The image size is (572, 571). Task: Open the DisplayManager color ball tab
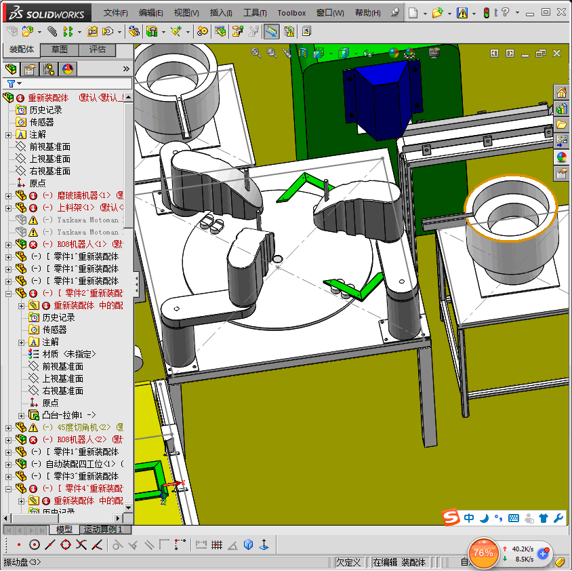coord(68,68)
